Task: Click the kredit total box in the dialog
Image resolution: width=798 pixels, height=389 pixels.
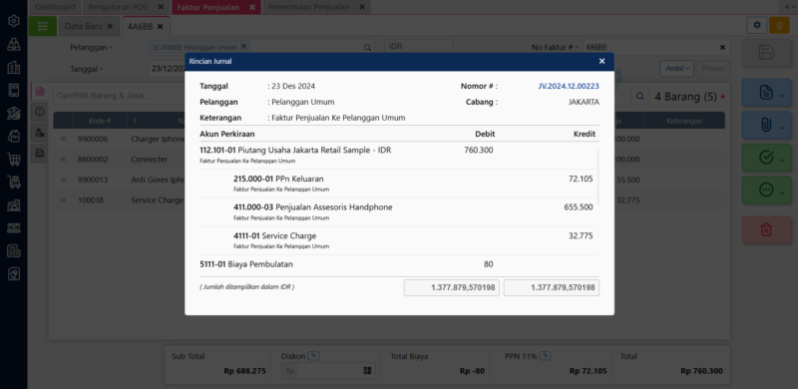Action: (x=552, y=287)
